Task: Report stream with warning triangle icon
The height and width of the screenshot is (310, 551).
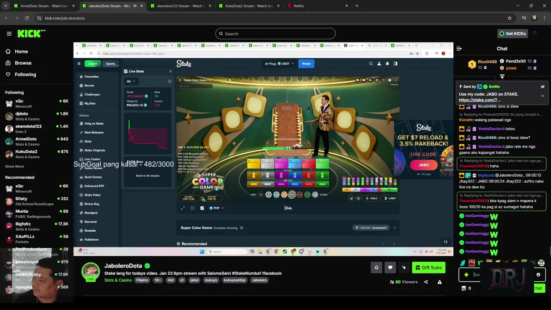Action: pos(440,282)
